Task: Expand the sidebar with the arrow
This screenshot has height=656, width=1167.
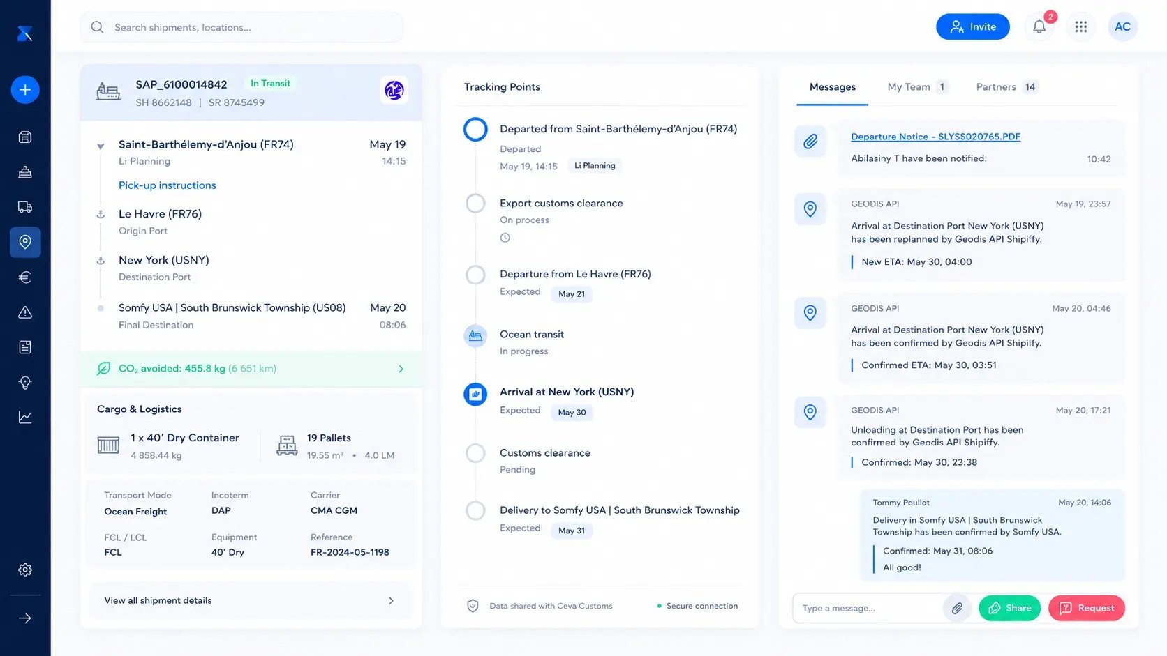Action: pos(25,618)
